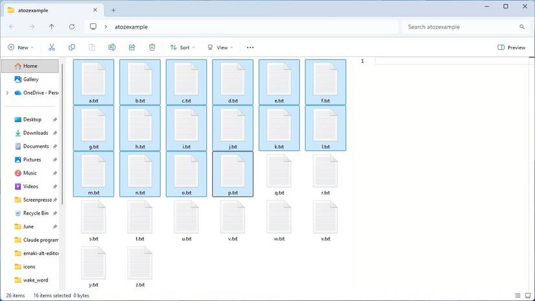The image size is (535, 301).
Task: Select the s.txt file icon
Action: point(93,217)
